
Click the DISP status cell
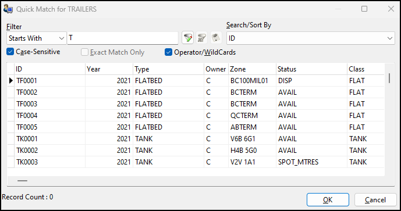coord(312,81)
